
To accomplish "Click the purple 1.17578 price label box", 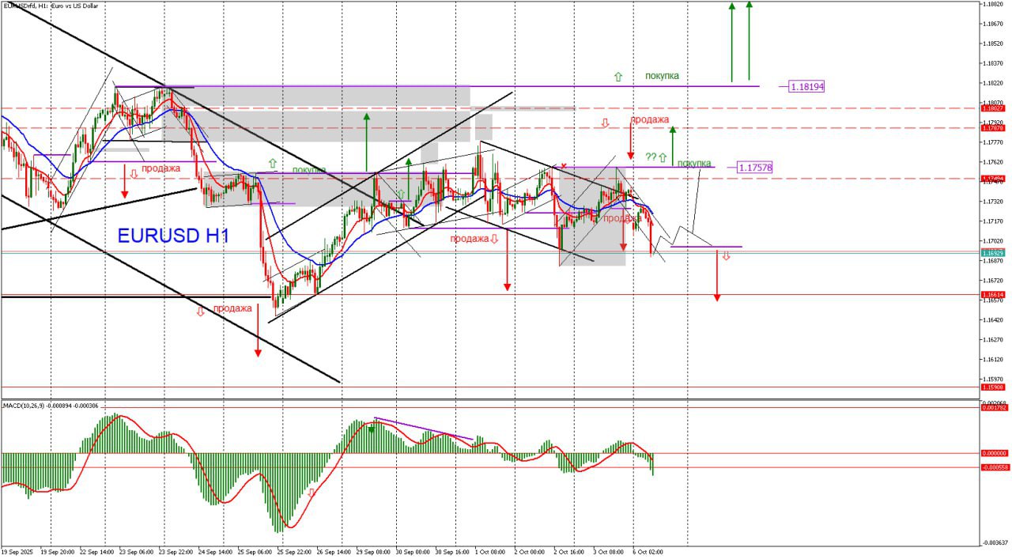I will pos(754,167).
